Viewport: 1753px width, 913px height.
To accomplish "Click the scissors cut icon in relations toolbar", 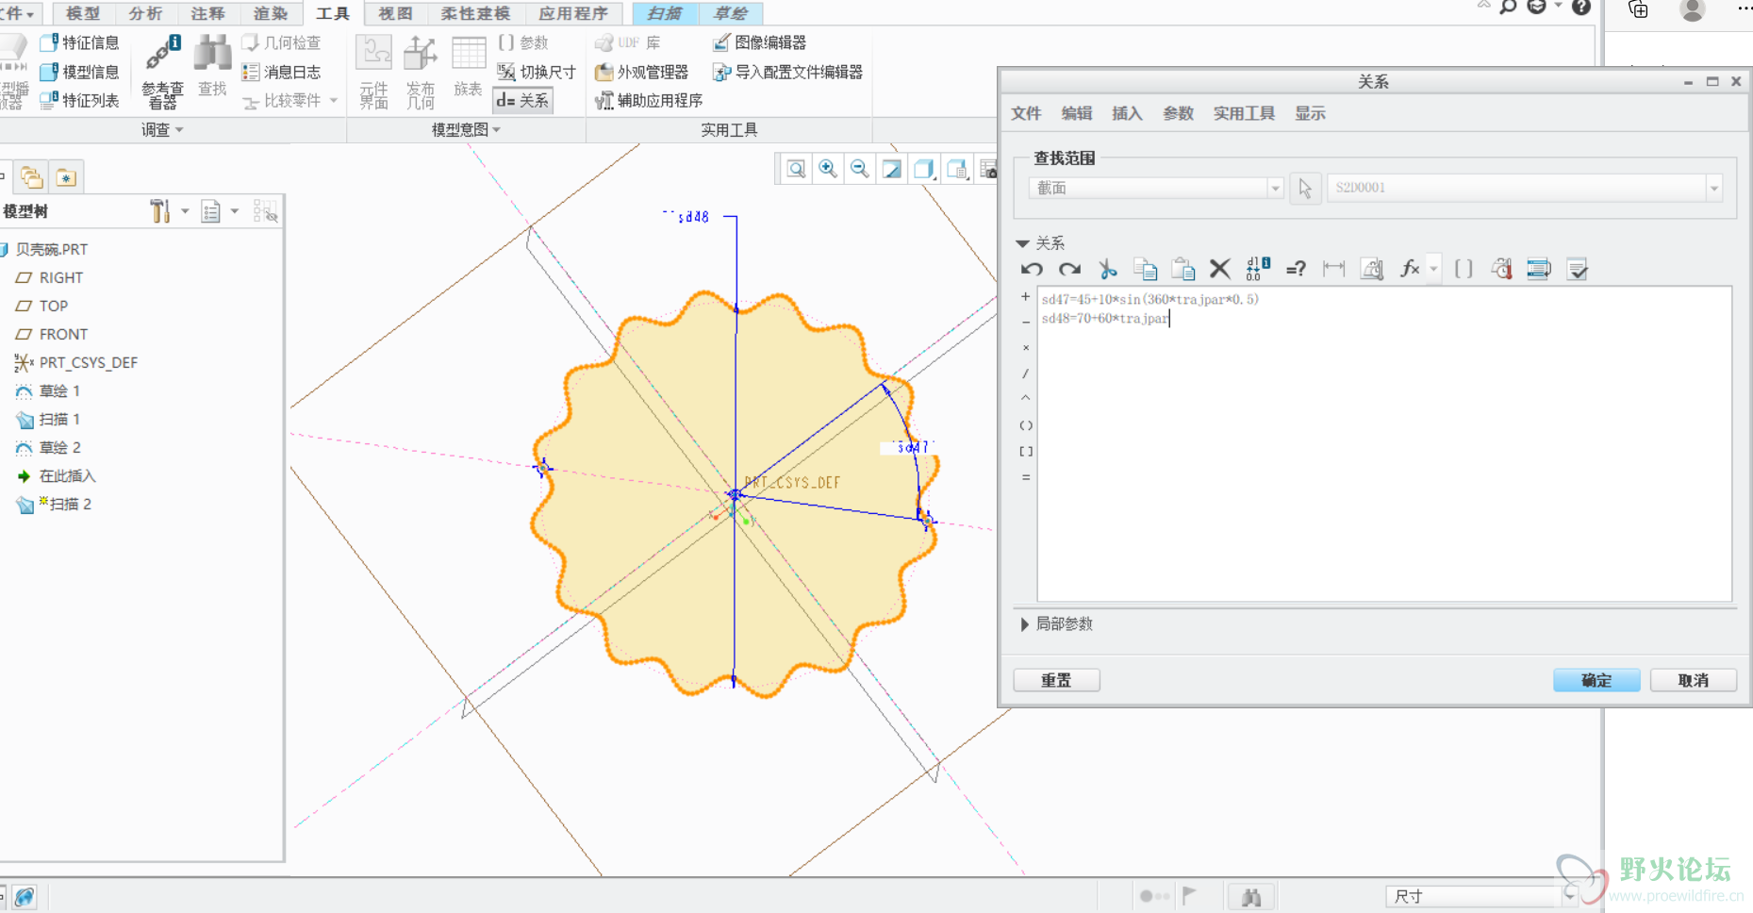I will click(x=1108, y=270).
